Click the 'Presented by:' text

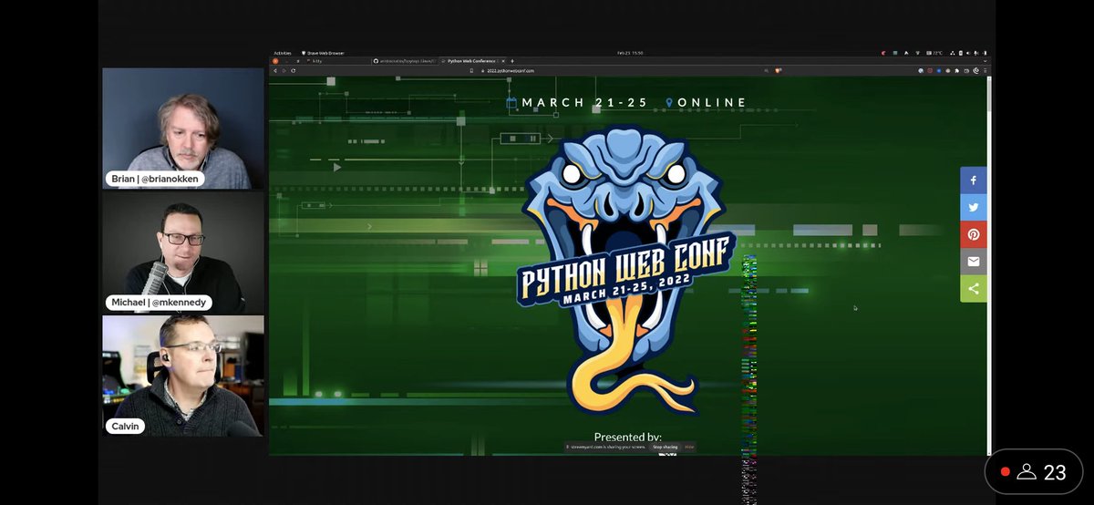pos(628,438)
